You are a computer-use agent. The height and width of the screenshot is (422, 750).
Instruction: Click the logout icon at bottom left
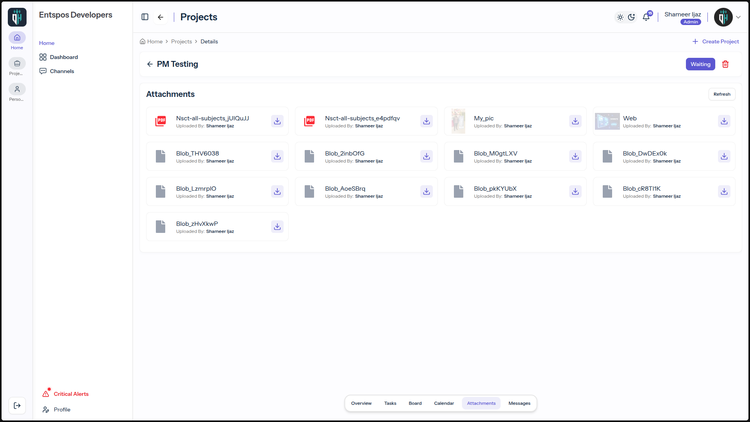17,406
